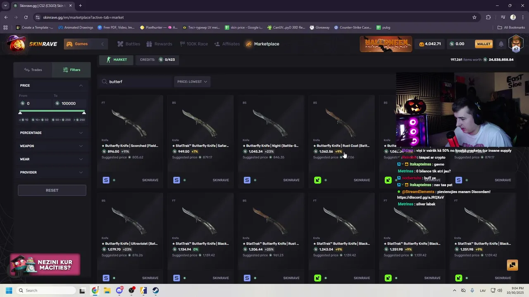Open the tab search dropdown arrow
Viewport: 529px width, 297px height.
(5, 6)
